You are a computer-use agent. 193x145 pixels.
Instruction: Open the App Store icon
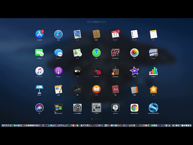coord(40,34)
